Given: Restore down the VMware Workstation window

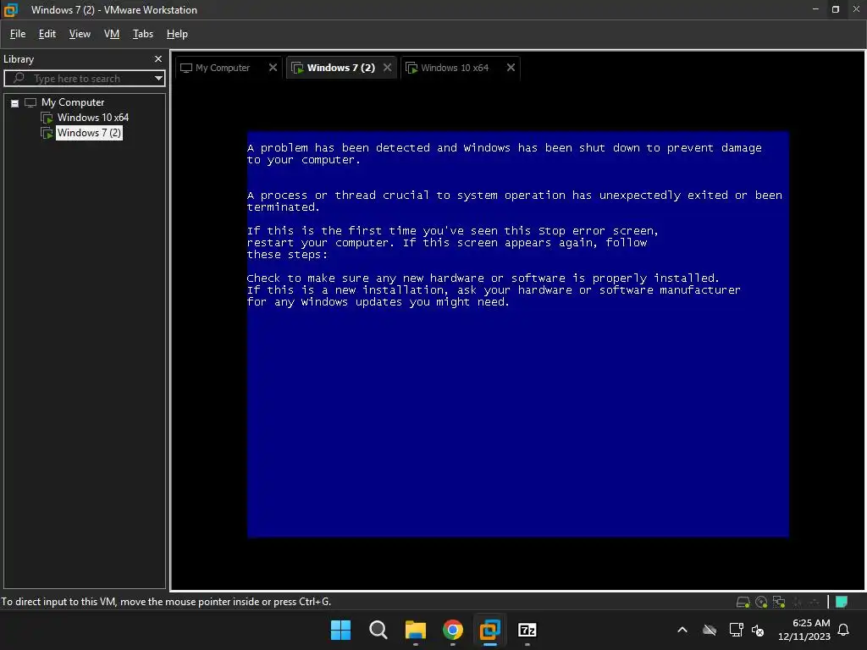Looking at the screenshot, I should (x=836, y=9).
